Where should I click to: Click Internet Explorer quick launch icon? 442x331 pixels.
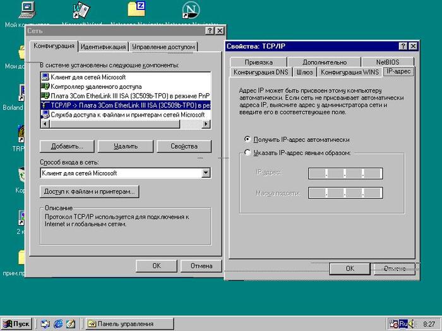pyautogui.click(x=59, y=323)
